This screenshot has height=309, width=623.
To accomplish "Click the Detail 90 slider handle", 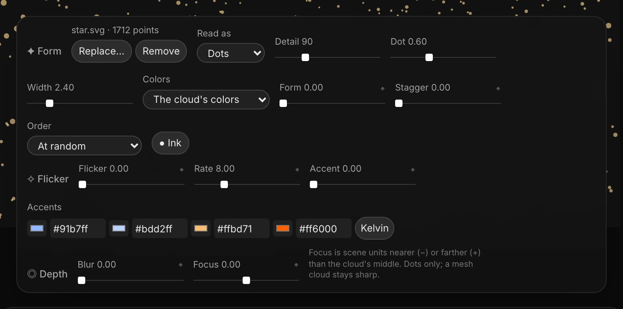I will click(305, 57).
